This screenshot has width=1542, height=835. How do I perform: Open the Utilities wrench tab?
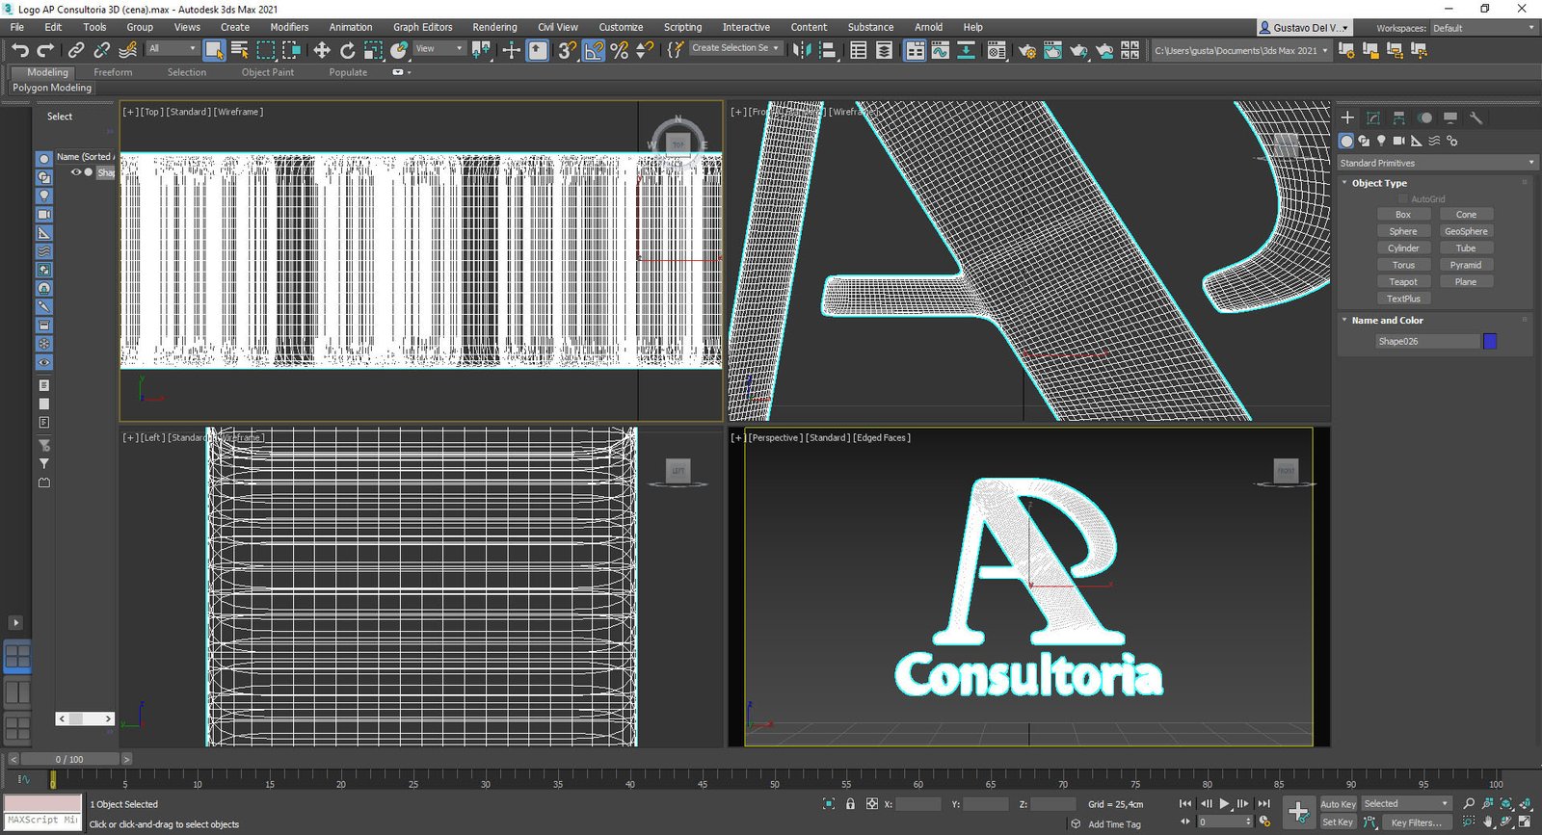click(x=1476, y=117)
